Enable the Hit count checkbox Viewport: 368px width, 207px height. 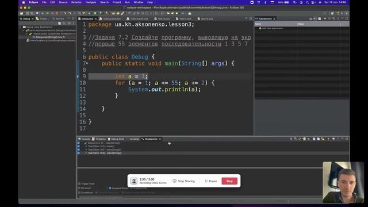pyautogui.click(x=79, y=188)
